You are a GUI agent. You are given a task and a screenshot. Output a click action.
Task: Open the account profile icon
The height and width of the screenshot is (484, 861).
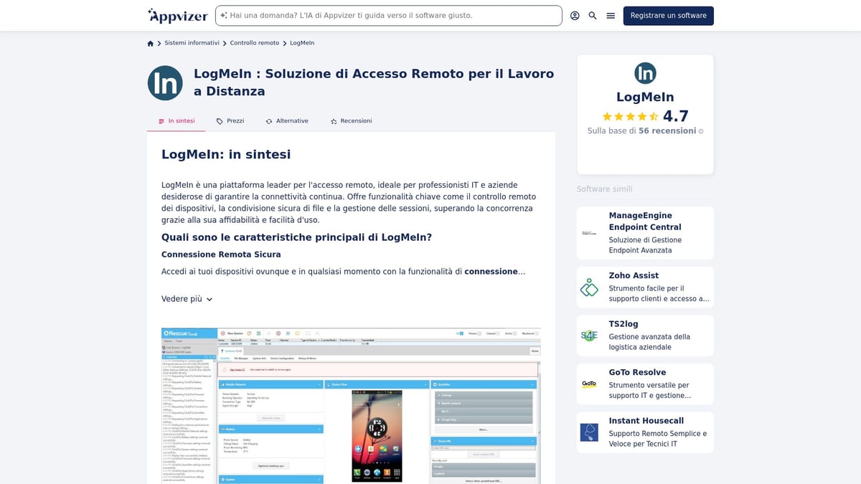click(575, 15)
